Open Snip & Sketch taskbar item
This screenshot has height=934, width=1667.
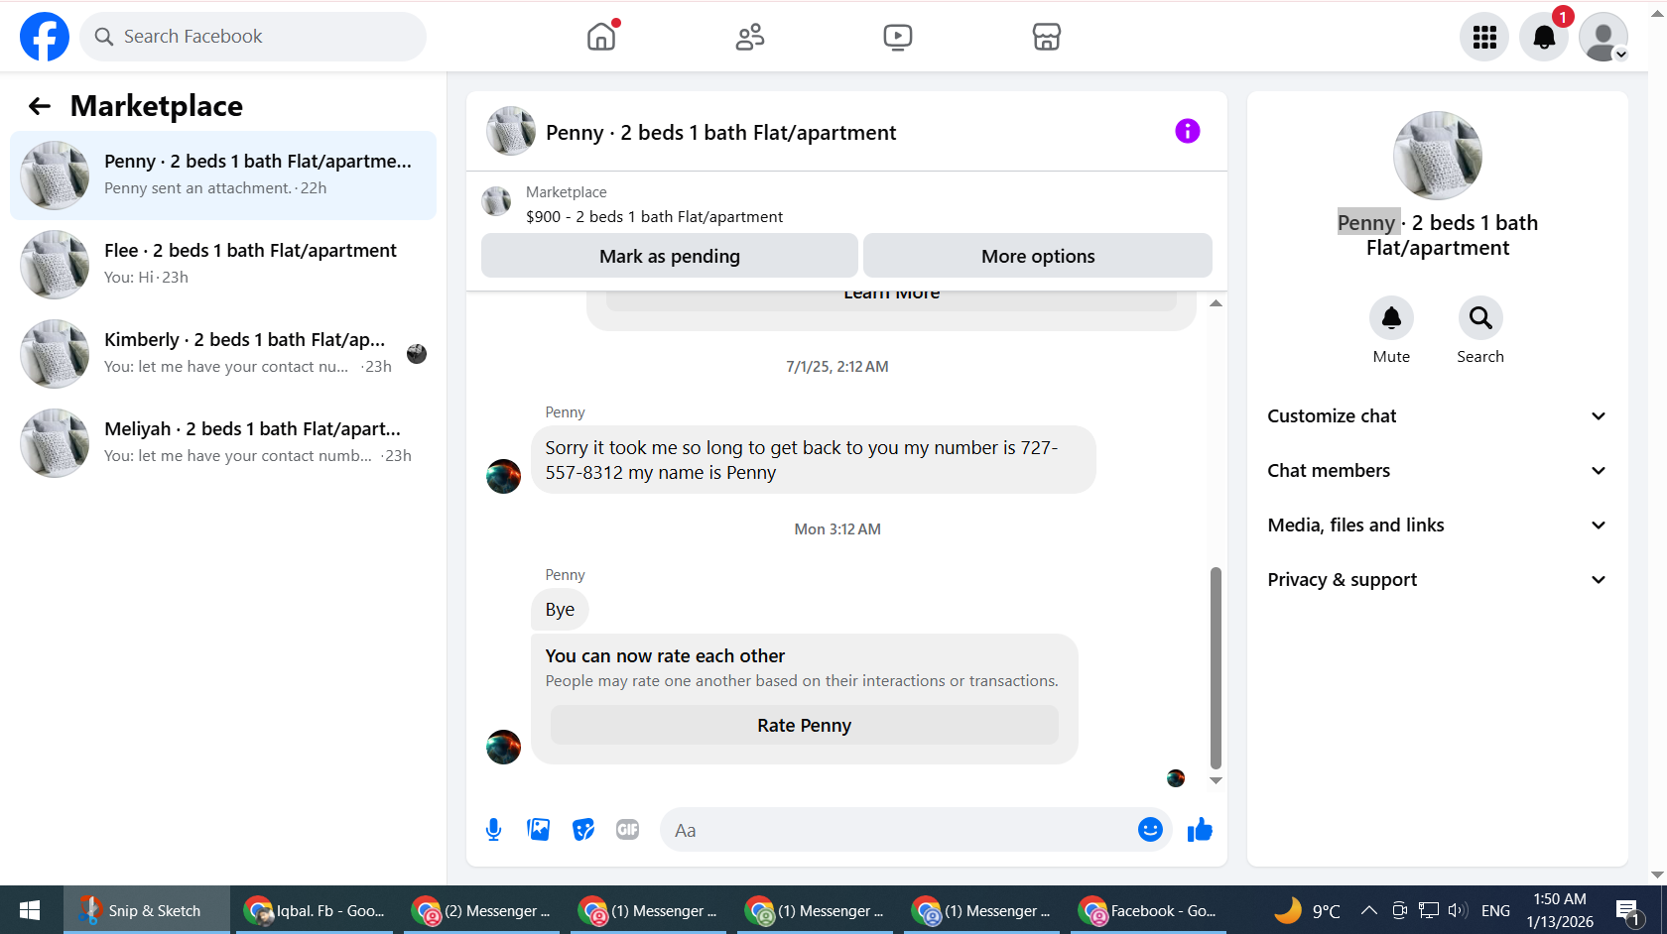[147, 910]
